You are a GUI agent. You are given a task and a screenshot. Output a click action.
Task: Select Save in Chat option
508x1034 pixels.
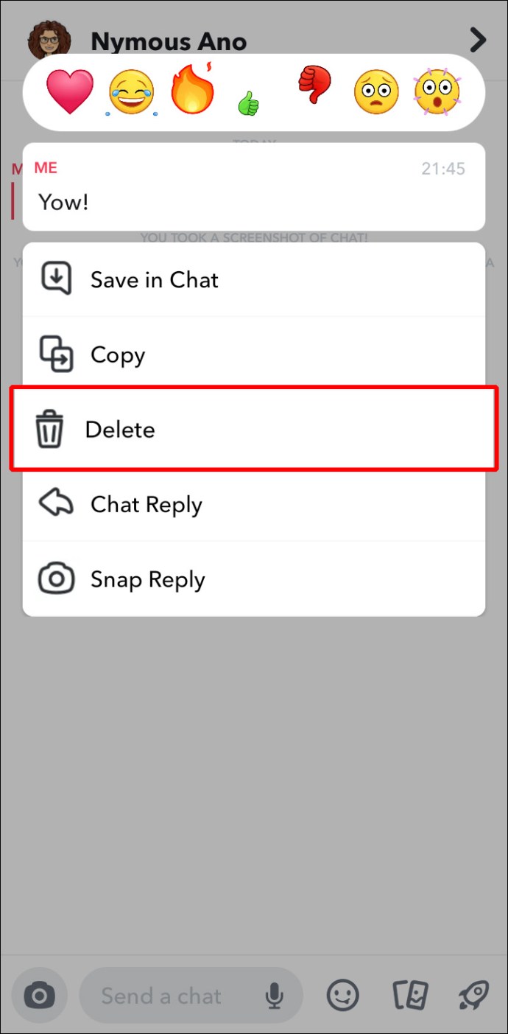(x=254, y=279)
